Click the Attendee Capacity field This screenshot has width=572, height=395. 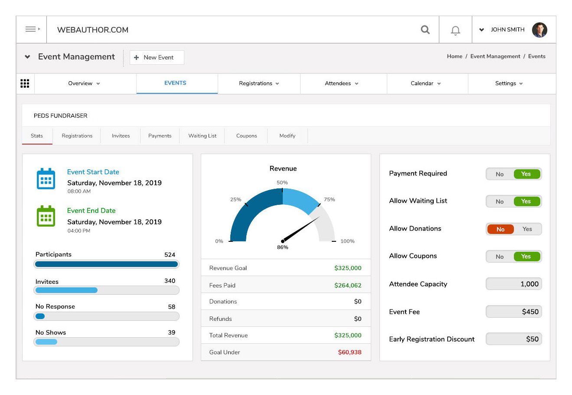(513, 284)
